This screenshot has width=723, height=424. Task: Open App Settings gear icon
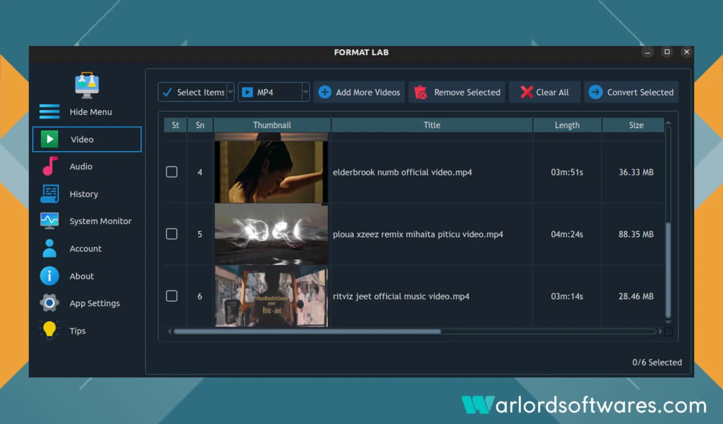pyautogui.click(x=49, y=303)
